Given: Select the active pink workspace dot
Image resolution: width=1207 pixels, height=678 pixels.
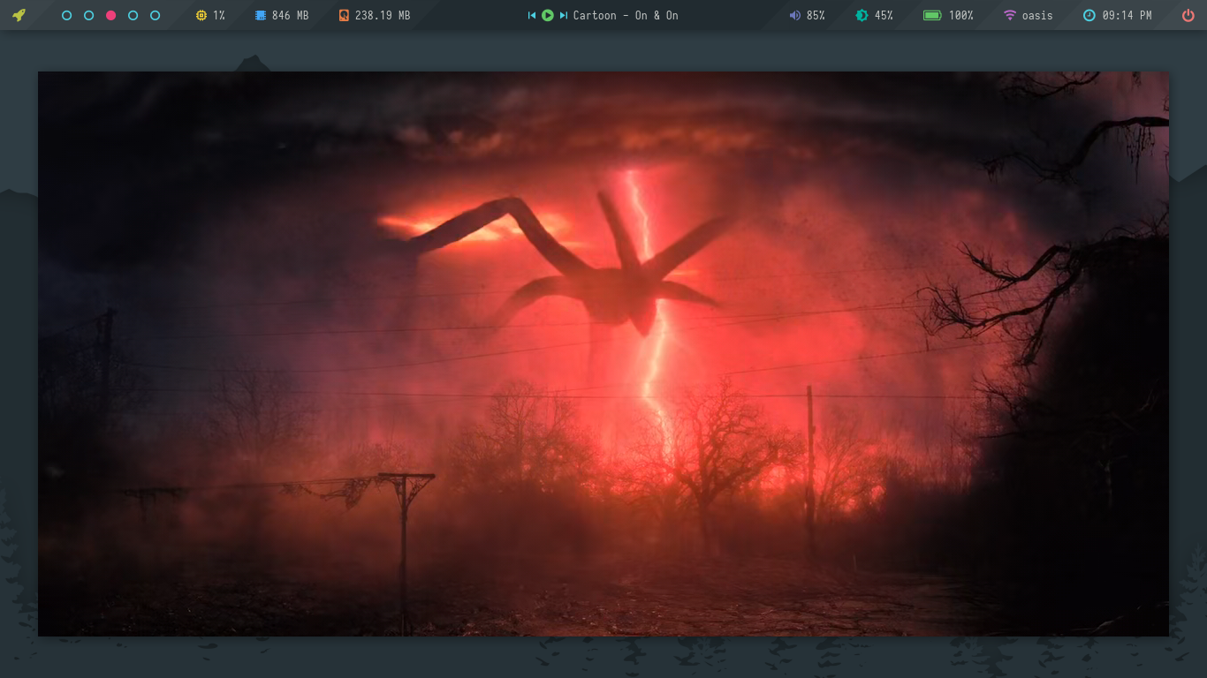Looking at the screenshot, I should click(110, 15).
